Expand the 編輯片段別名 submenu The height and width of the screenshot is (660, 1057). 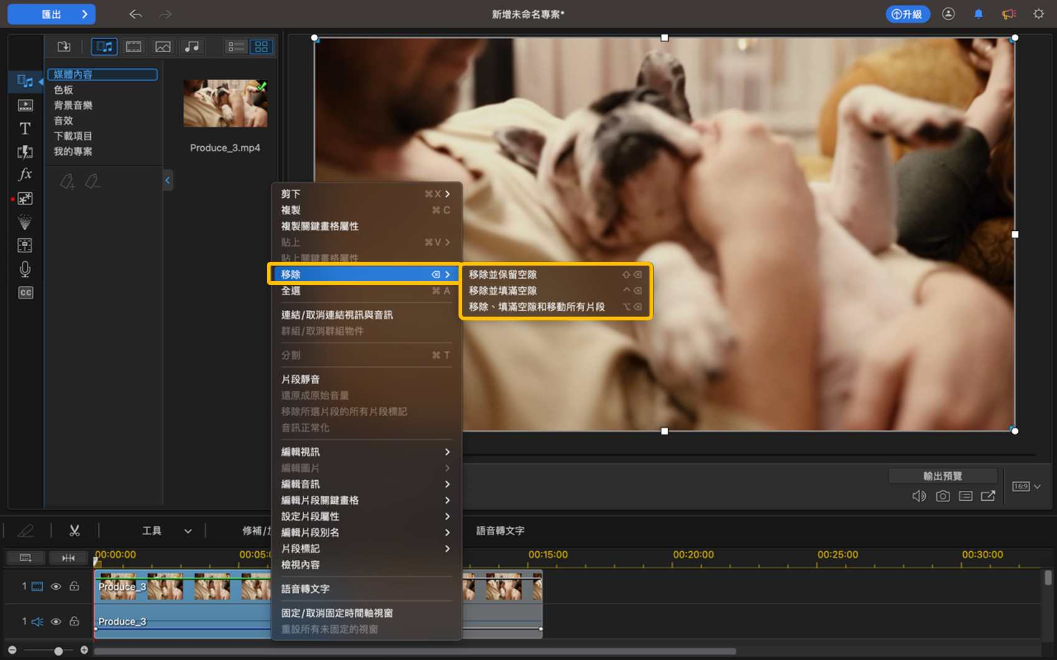click(x=366, y=532)
